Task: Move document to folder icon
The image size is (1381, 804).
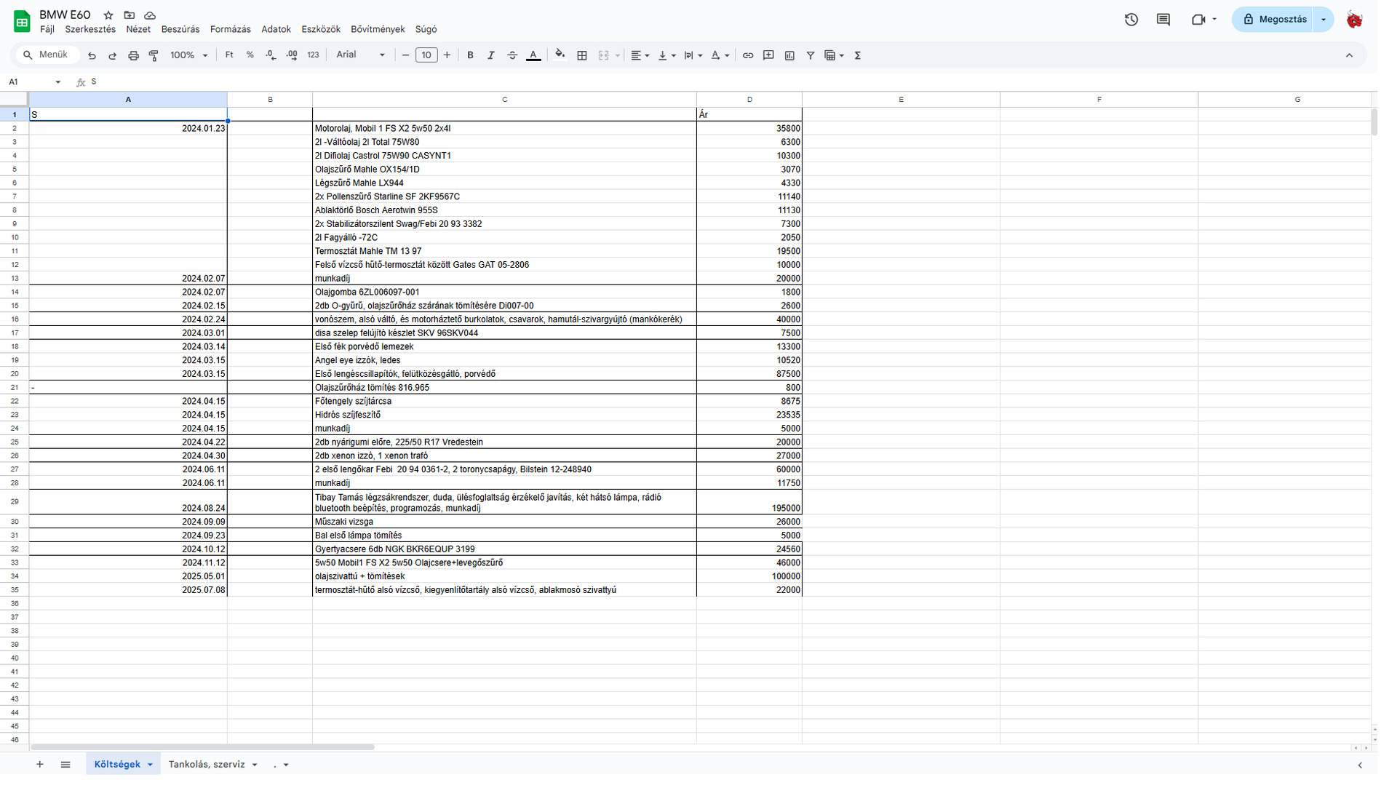Action: tap(130, 15)
